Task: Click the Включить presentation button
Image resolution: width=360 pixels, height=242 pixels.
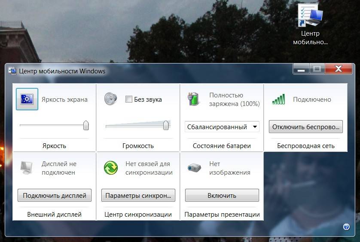Action: pyautogui.click(x=222, y=195)
